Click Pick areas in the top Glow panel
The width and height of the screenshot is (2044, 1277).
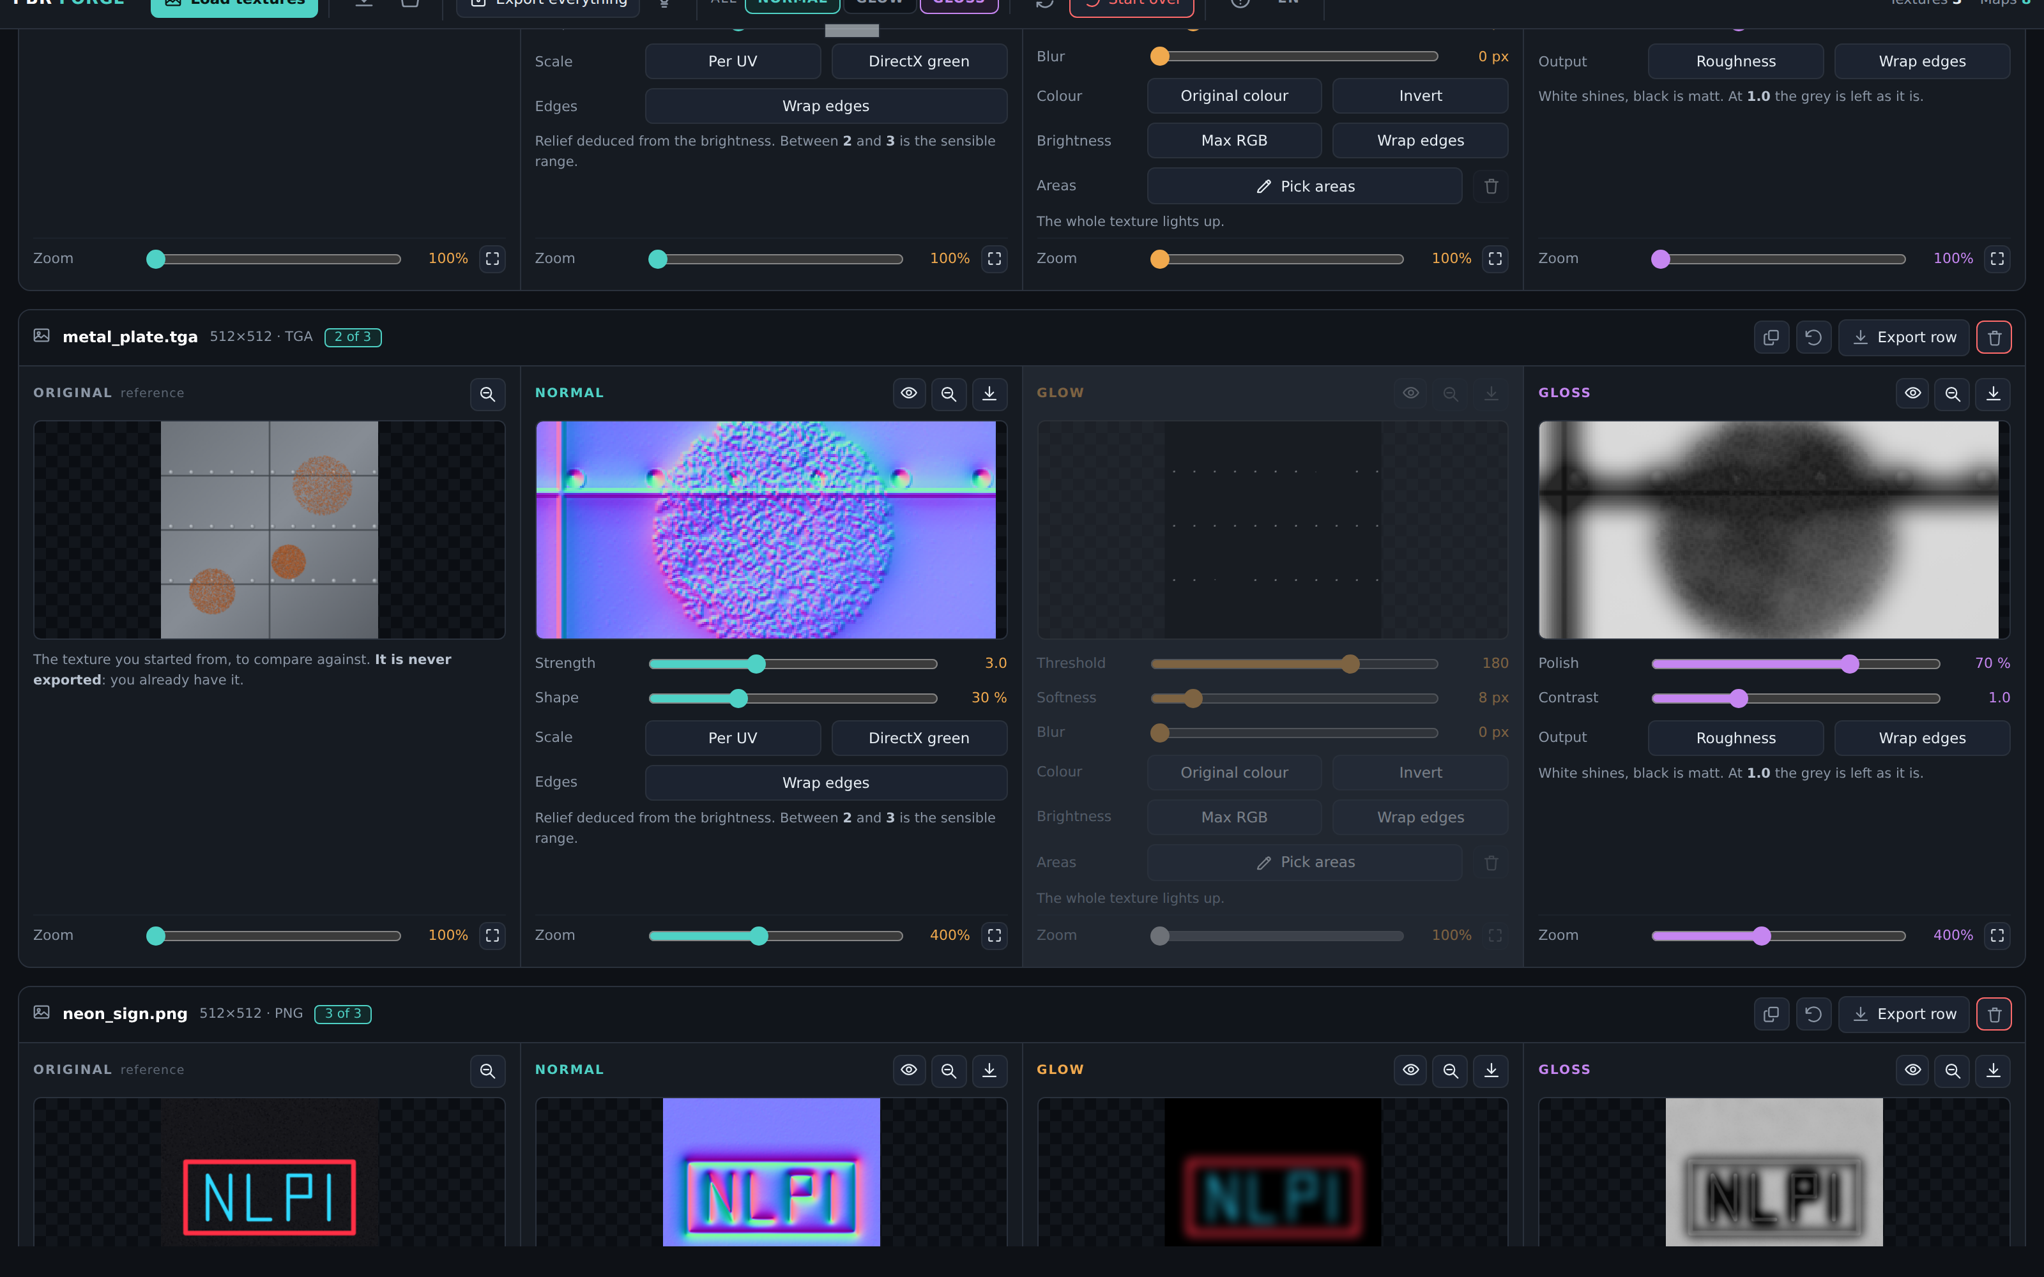1304,186
